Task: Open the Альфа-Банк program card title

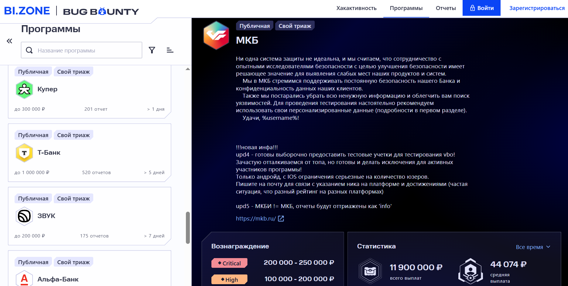Action: pos(58,279)
